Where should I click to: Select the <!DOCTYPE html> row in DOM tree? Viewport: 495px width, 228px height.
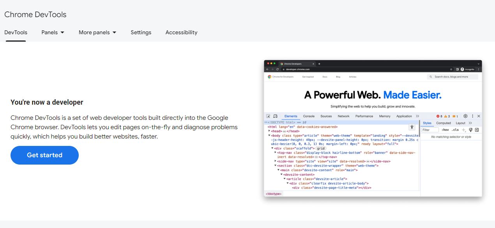342,122
